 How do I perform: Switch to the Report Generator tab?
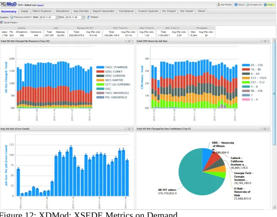pyautogui.click(x=104, y=11)
